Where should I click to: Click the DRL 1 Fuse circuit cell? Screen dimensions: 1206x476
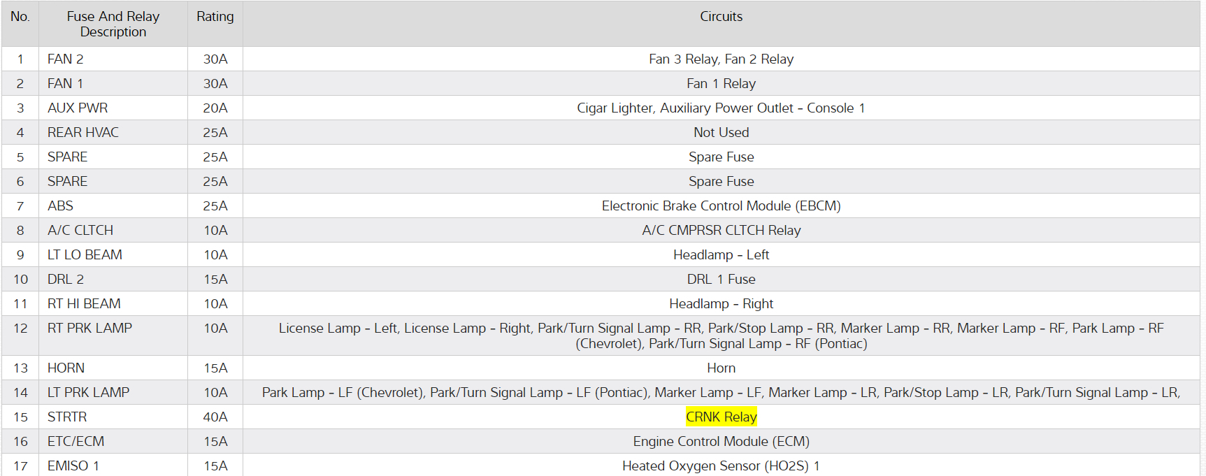pos(721,279)
